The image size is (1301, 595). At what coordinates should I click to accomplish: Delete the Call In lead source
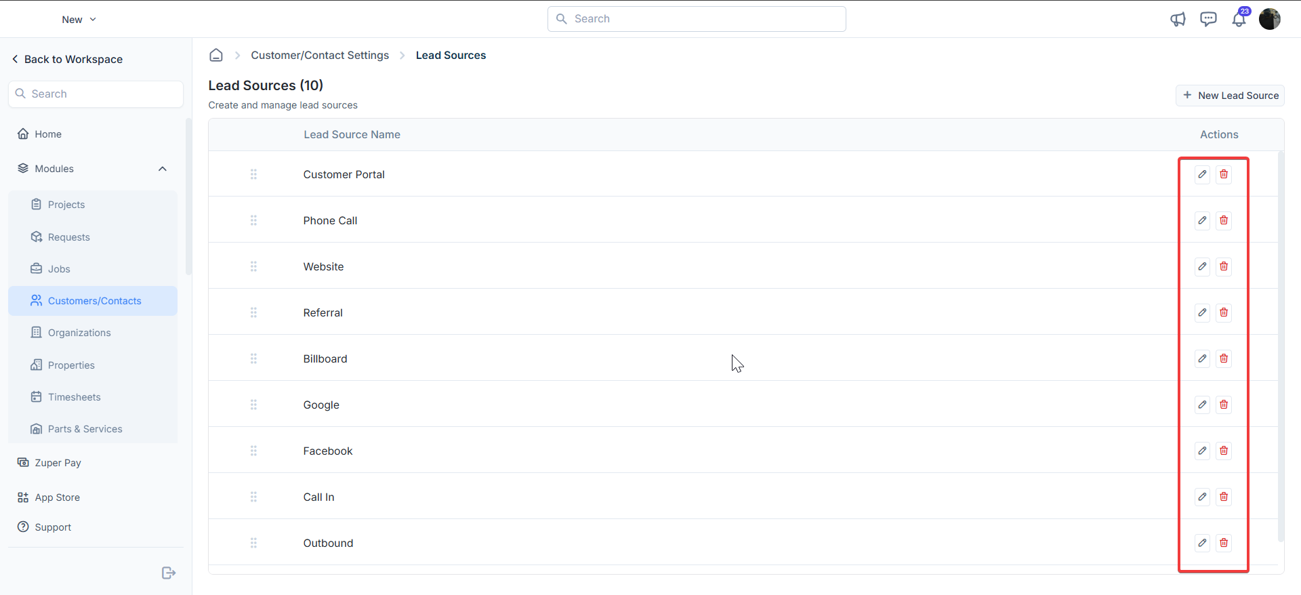point(1224,497)
